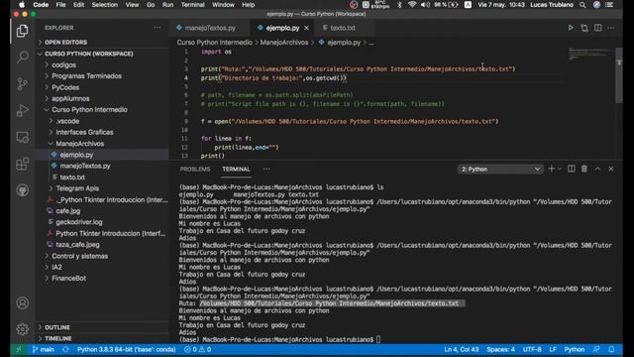Open the Run menu
Image resolution: width=634 pixels, height=357 pixels.
point(167,5)
